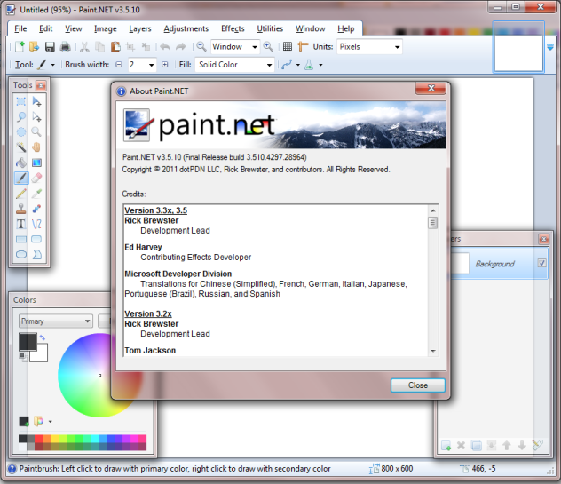Screen dimensions: 561x484
Task: Select the Eraser tool
Action: (x=36, y=178)
